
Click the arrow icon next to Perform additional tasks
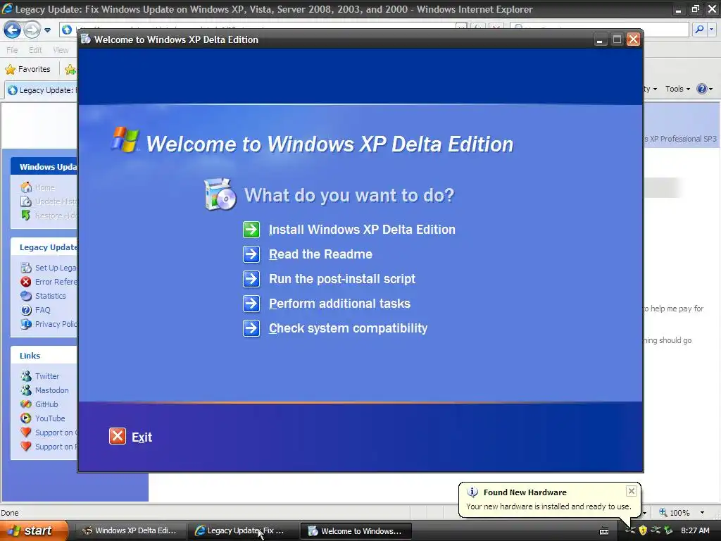[x=251, y=304]
